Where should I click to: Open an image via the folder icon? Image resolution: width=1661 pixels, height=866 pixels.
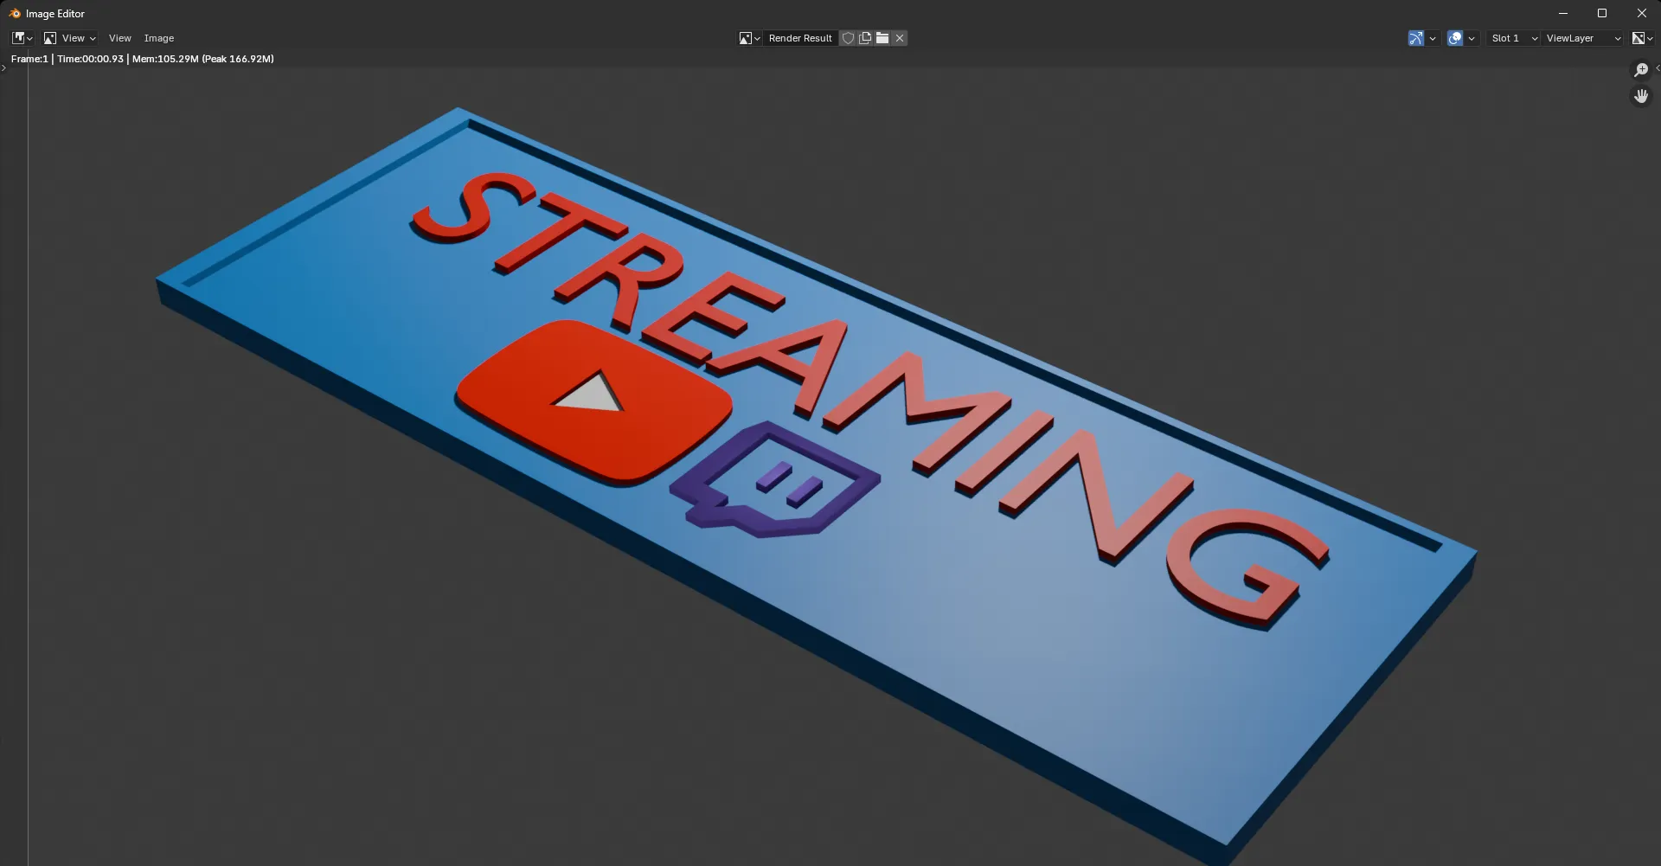pos(882,38)
